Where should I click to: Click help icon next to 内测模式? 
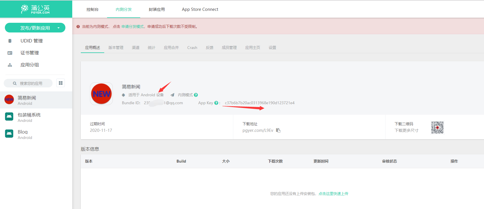pos(196,95)
